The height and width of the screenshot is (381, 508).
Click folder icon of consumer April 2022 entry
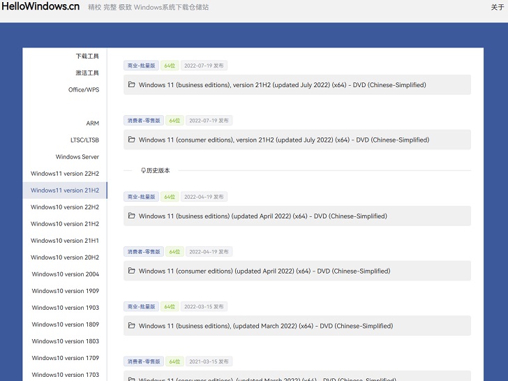(131, 271)
